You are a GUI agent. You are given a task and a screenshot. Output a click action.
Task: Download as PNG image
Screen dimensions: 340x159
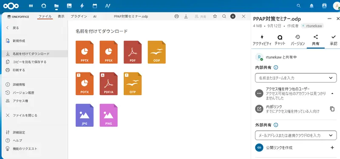coord(109,115)
